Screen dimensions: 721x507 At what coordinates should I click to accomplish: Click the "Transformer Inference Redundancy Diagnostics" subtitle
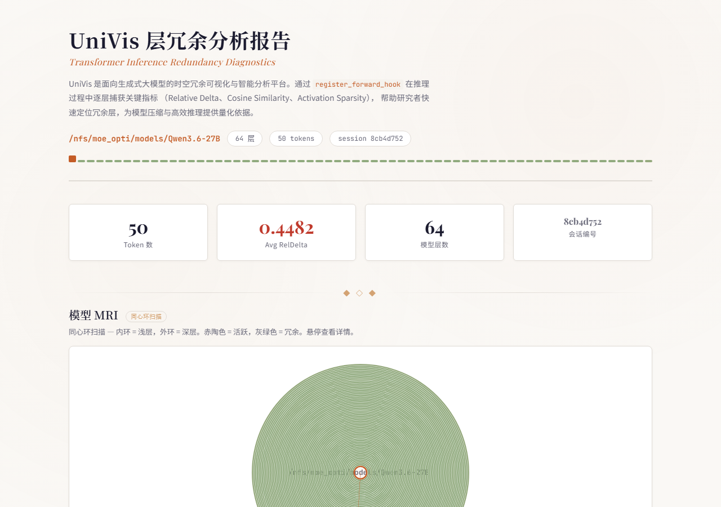pos(172,62)
